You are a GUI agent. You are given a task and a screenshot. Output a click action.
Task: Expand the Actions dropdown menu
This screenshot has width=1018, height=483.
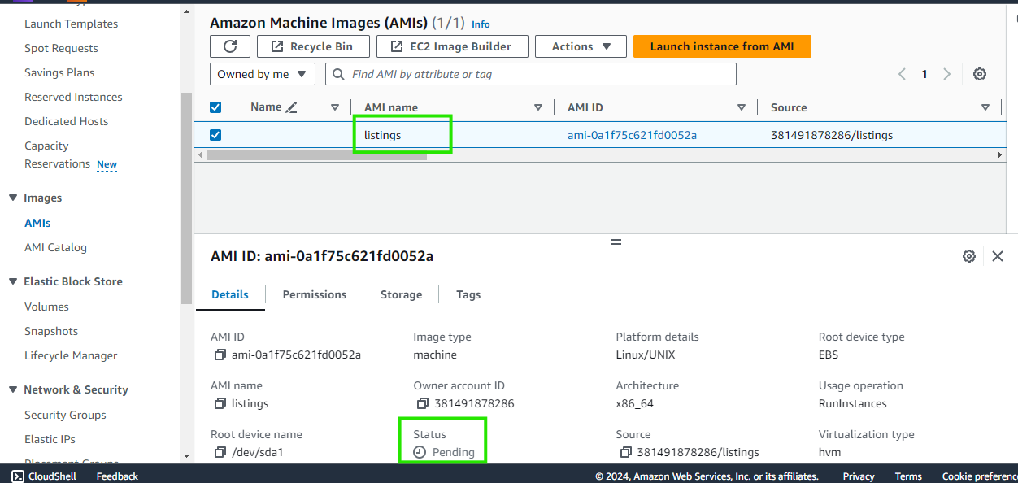point(581,46)
